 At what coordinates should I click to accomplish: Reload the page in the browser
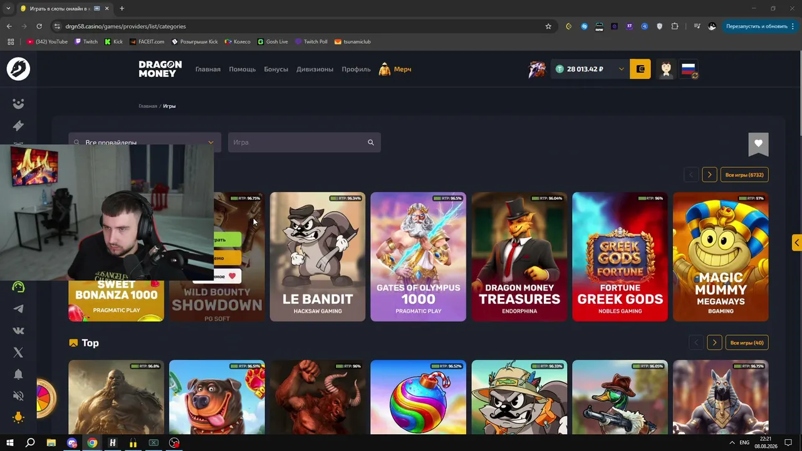pos(39,26)
